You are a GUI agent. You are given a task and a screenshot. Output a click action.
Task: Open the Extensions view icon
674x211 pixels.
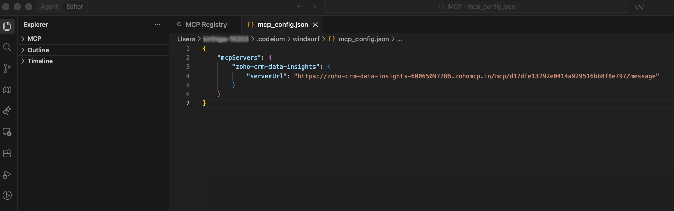coord(7,153)
